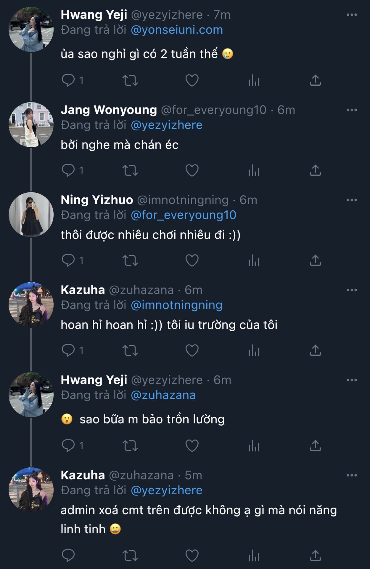370x569 pixels.
Task: Like Hwang Yeji's tweet about 2 tuần
Action: click(192, 80)
